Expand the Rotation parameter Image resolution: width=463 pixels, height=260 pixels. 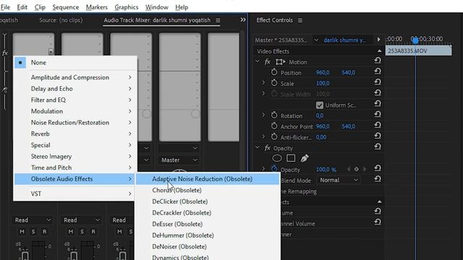(x=263, y=115)
